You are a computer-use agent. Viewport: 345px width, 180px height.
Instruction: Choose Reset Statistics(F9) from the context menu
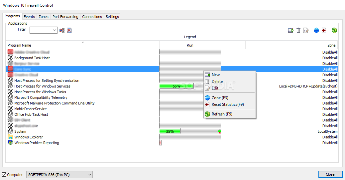(230, 104)
